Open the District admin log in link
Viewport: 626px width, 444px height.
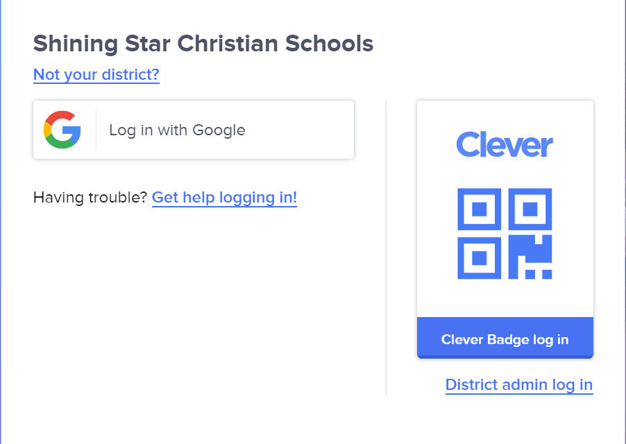519,384
